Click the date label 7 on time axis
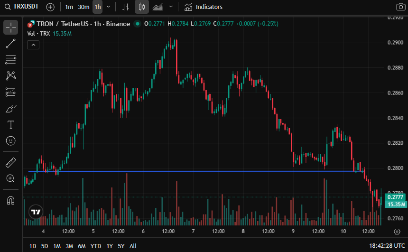Image resolution: width=408 pixels, height=252 pixels. pyautogui.click(x=193, y=231)
